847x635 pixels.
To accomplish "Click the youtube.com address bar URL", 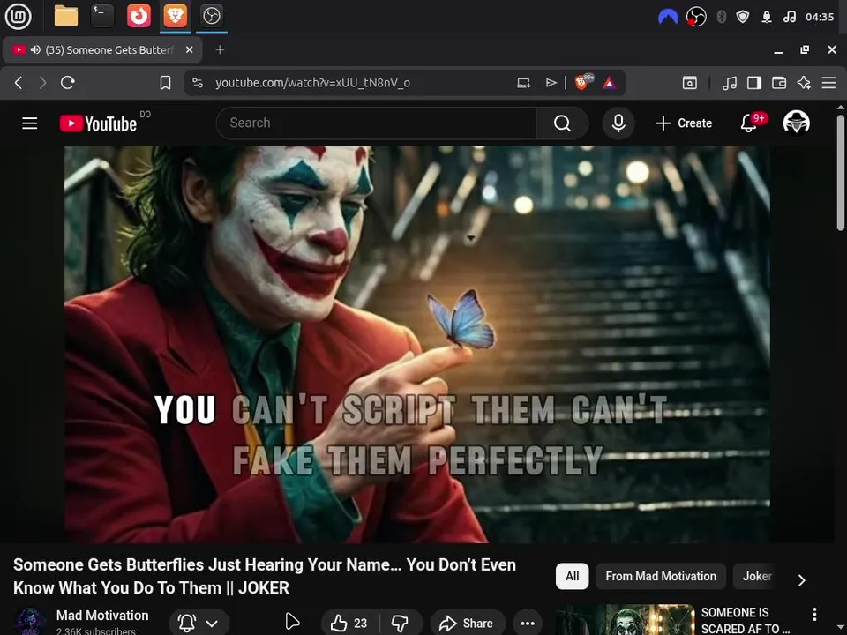I will (312, 83).
